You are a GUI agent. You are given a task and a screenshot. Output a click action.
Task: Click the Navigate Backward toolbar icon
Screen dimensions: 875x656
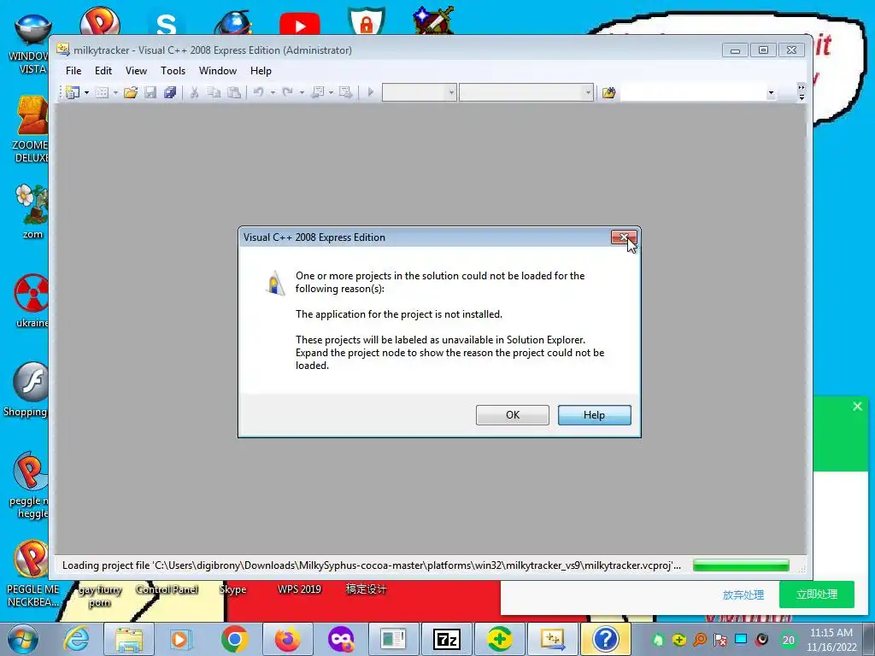pos(318,92)
